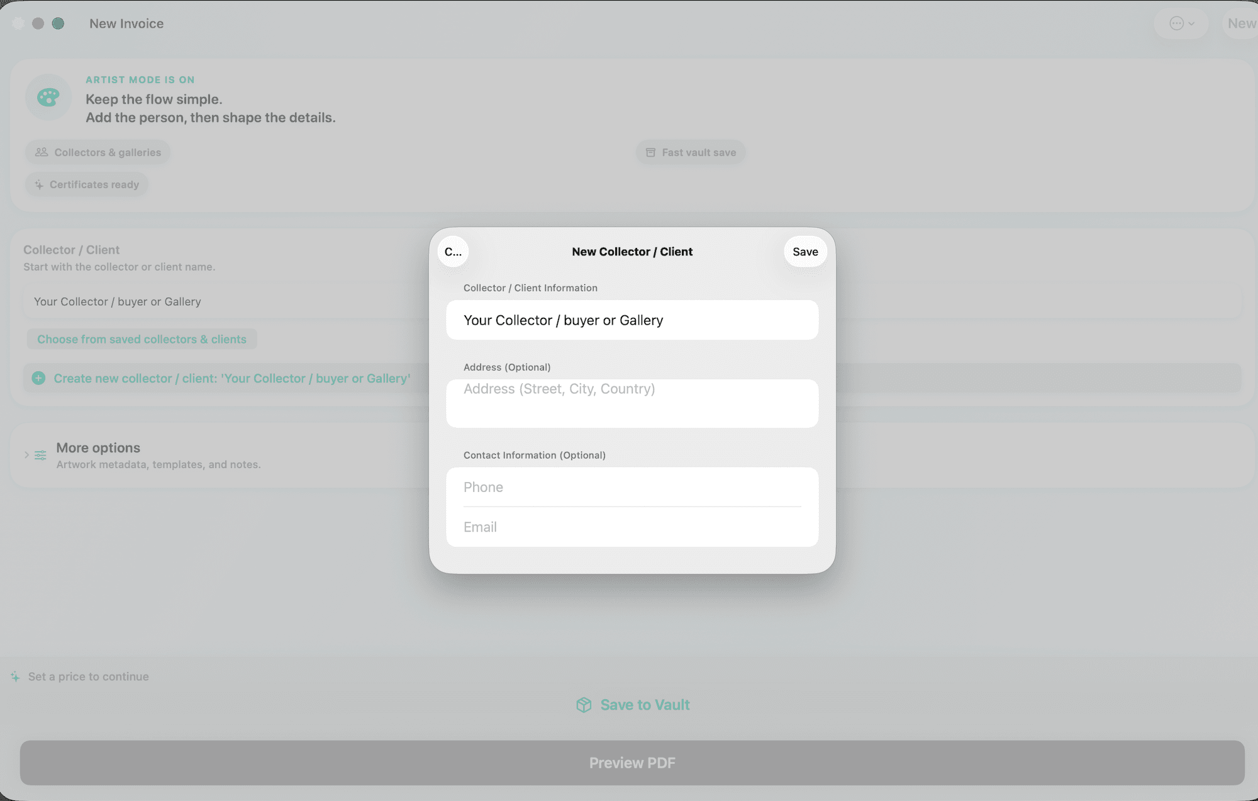
Task: Click the Certificates ready chip
Action: (87, 184)
